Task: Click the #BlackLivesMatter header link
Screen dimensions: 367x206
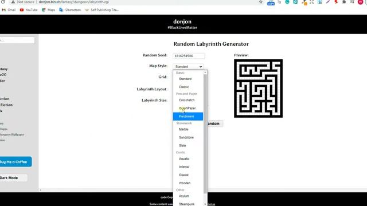Action: (x=182, y=27)
